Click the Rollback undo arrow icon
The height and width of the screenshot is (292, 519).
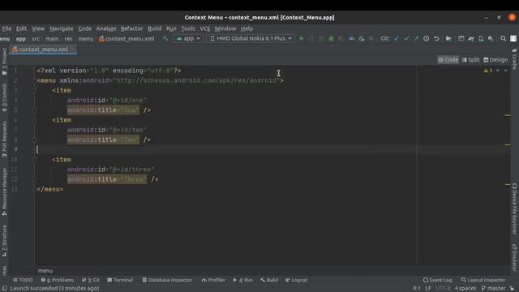(436, 39)
